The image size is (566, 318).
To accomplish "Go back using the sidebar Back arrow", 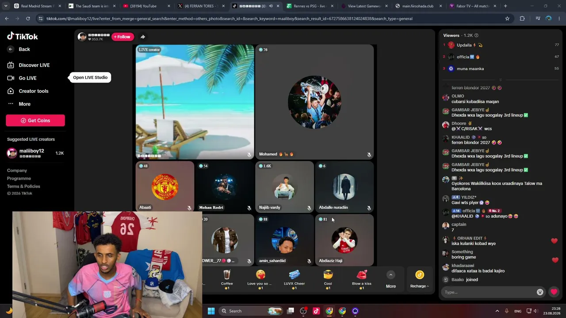I will coord(11,49).
